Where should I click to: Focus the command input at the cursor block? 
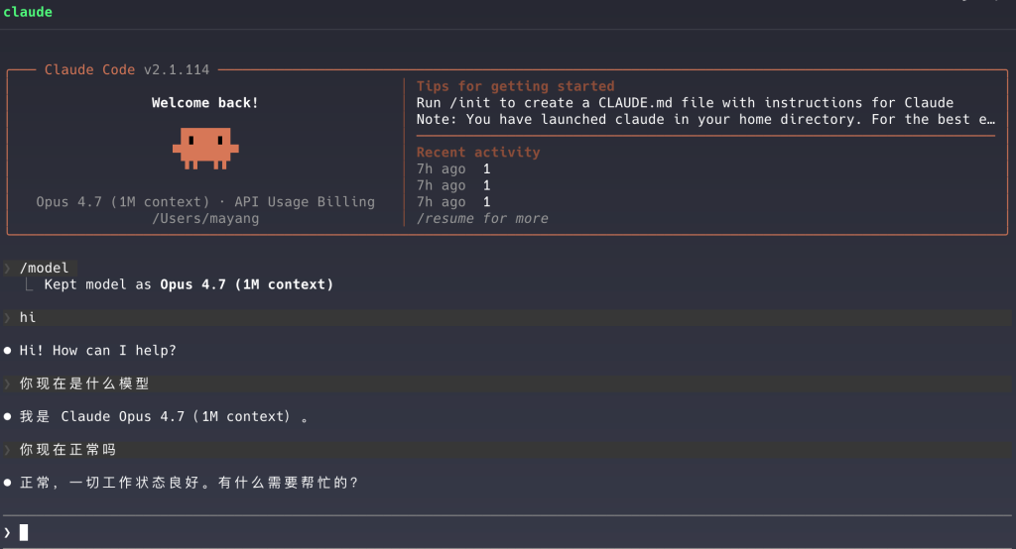[24, 533]
